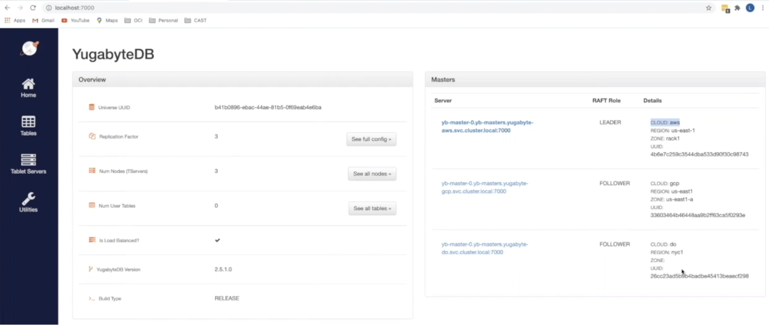Expand the OCI bookmarks folder
769x325 pixels.
133,20
